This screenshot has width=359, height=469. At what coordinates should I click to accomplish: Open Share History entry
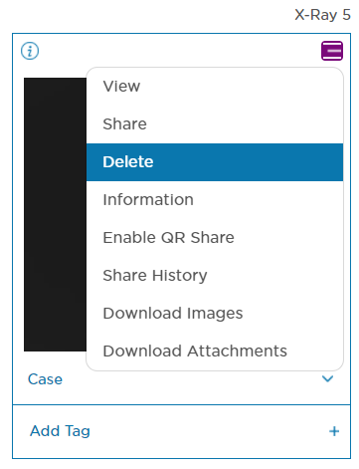pyautogui.click(x=215, y=276)
